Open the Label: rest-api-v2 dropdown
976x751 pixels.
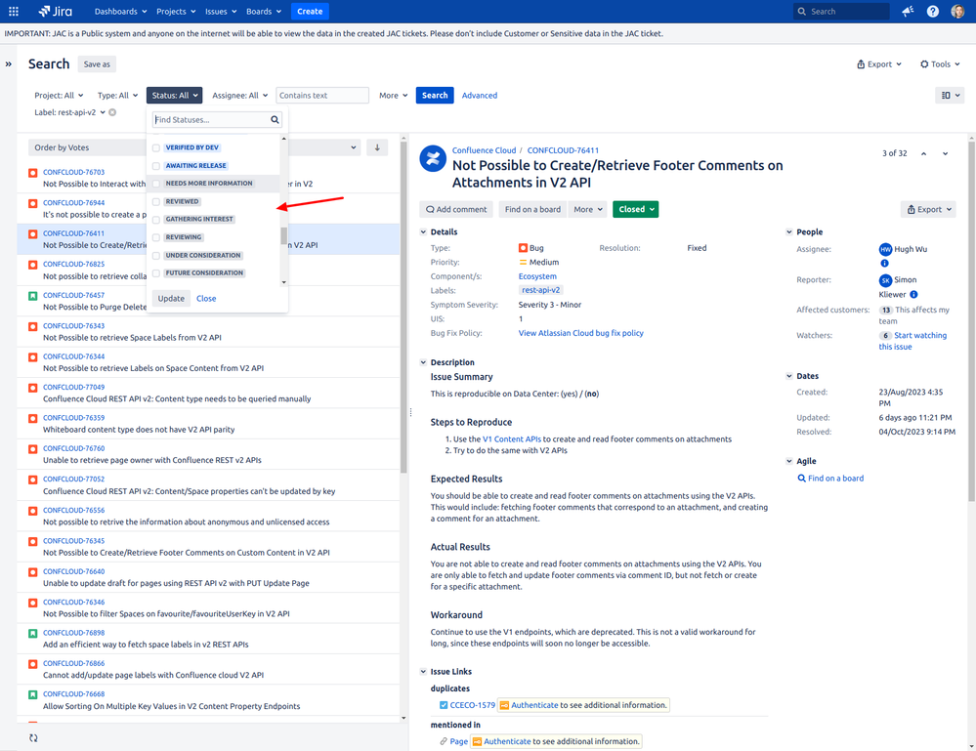point(69,112)
